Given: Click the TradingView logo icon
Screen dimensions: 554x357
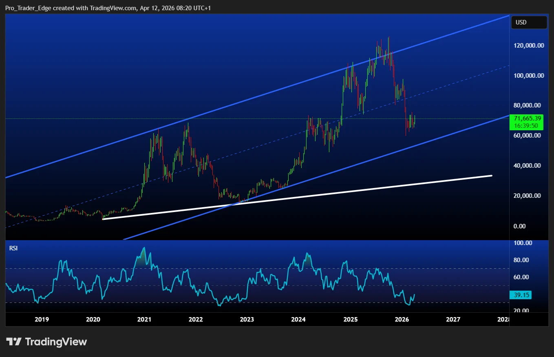Looking at the screenshot, I should point(13,342).
